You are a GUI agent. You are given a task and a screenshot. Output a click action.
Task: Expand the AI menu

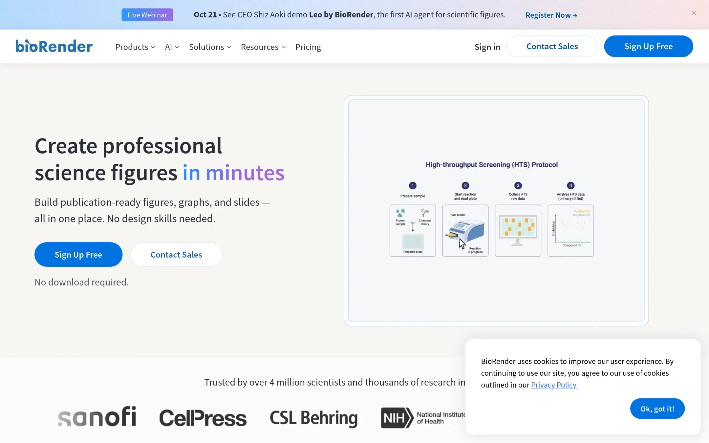[x=172, y=47]
